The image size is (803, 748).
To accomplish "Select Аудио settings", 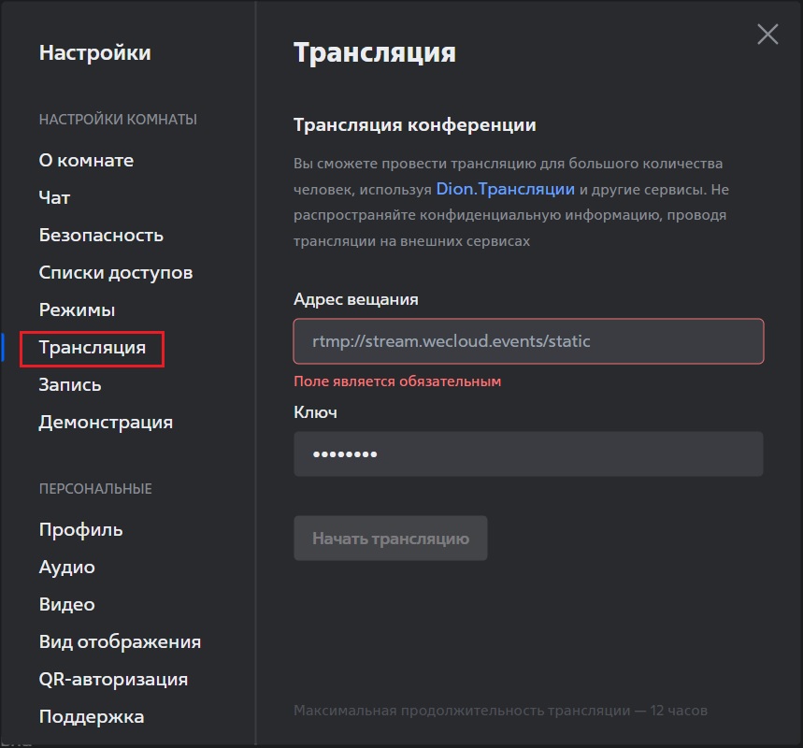I will [x=67, y=567].
